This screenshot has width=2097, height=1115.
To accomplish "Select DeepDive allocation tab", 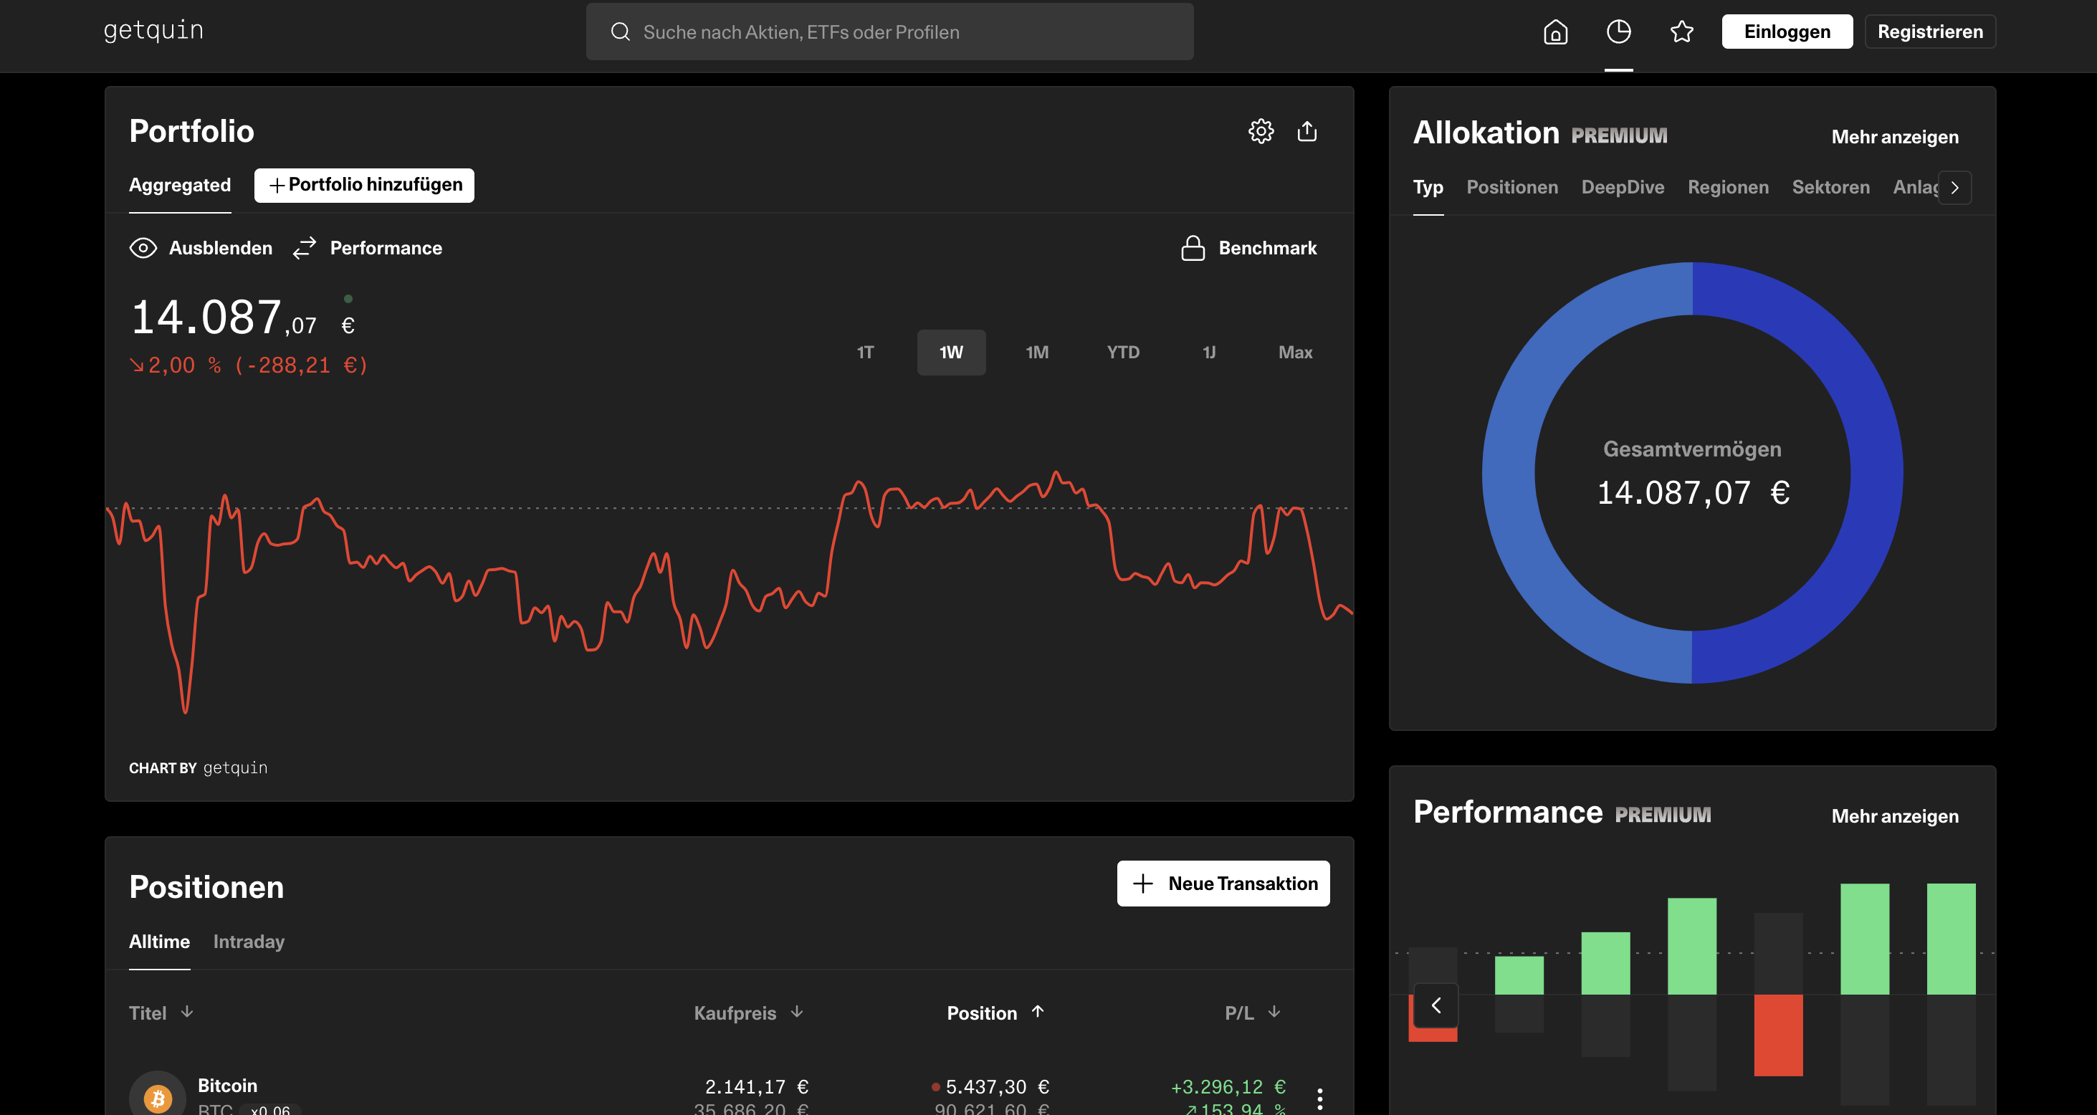I will tap(1623, 187).
